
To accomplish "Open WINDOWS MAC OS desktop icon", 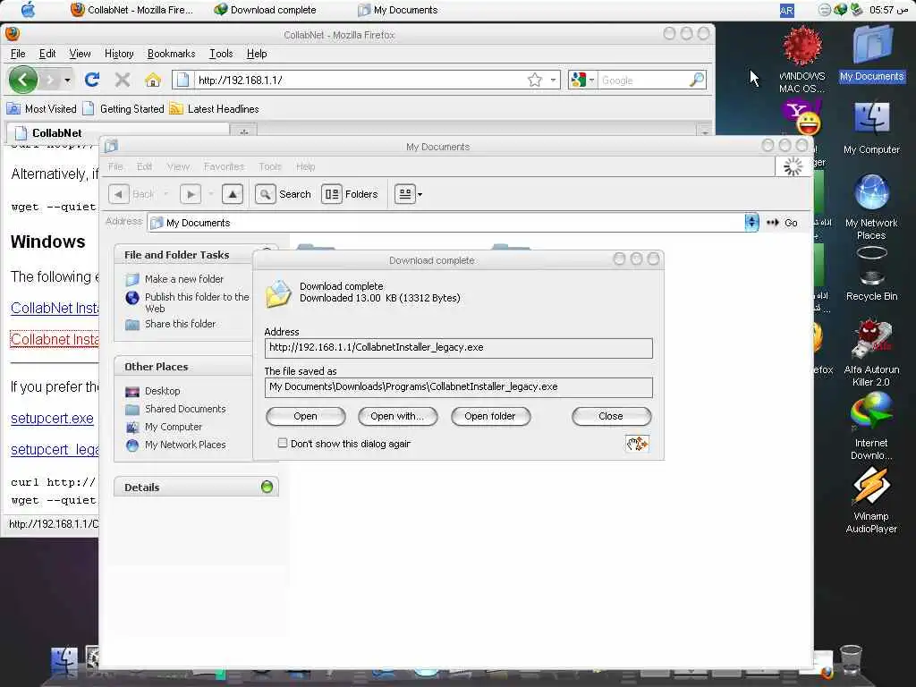I will [x=802, y=58].
